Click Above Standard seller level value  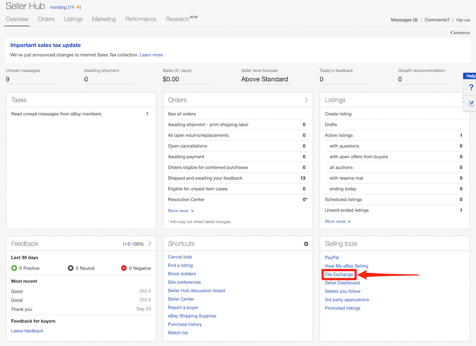pos(264,79)
